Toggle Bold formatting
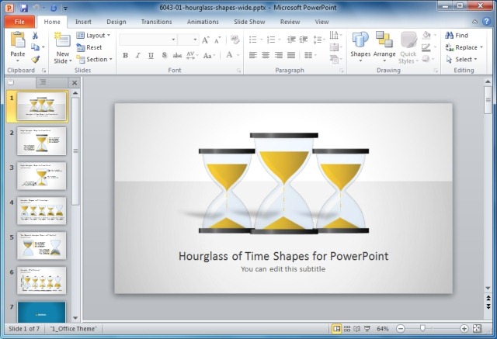 pos(126,56)
